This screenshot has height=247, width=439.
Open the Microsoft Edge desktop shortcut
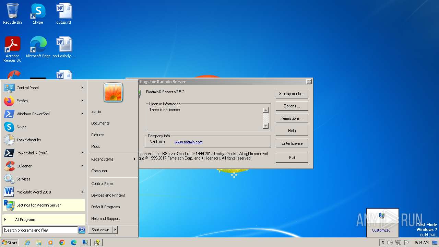[x=38, y=47]
